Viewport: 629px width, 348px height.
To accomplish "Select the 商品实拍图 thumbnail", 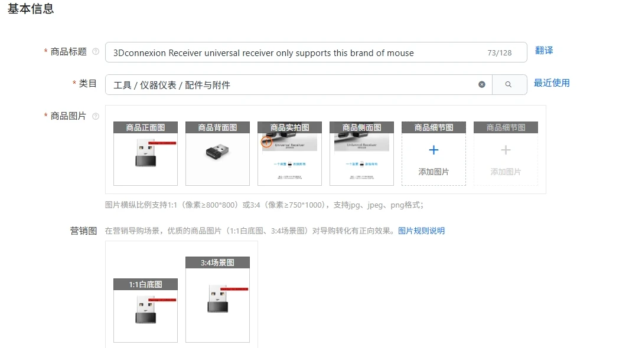I will [289, 154].
